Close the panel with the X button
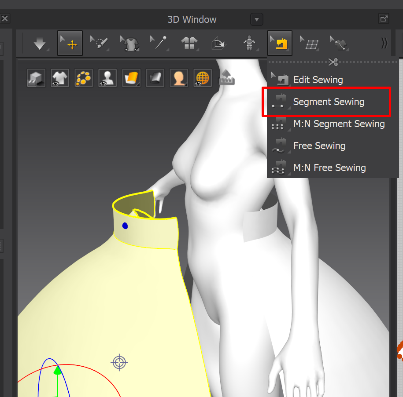The width and height of the screenshot is (403, 397). [5, 18]
